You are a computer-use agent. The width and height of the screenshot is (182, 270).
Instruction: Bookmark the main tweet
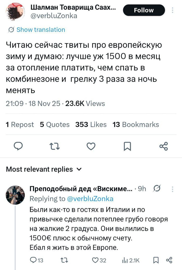click(x=127, y=147)
